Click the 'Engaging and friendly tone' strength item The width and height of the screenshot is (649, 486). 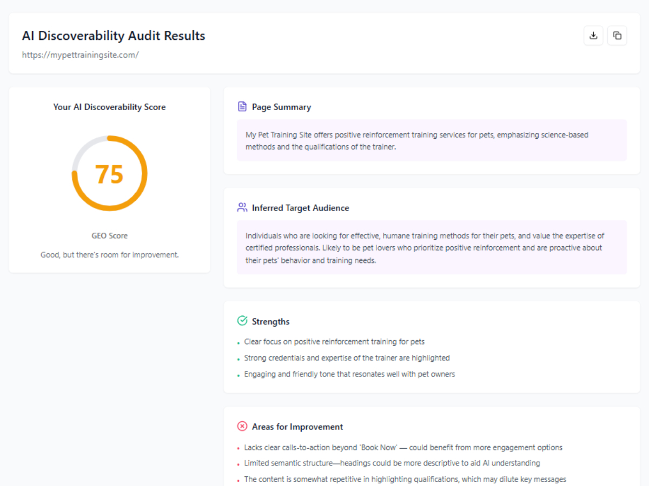[x=349, y=374]
